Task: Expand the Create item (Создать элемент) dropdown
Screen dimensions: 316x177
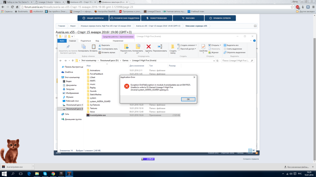Action: (x=187, y=45)
